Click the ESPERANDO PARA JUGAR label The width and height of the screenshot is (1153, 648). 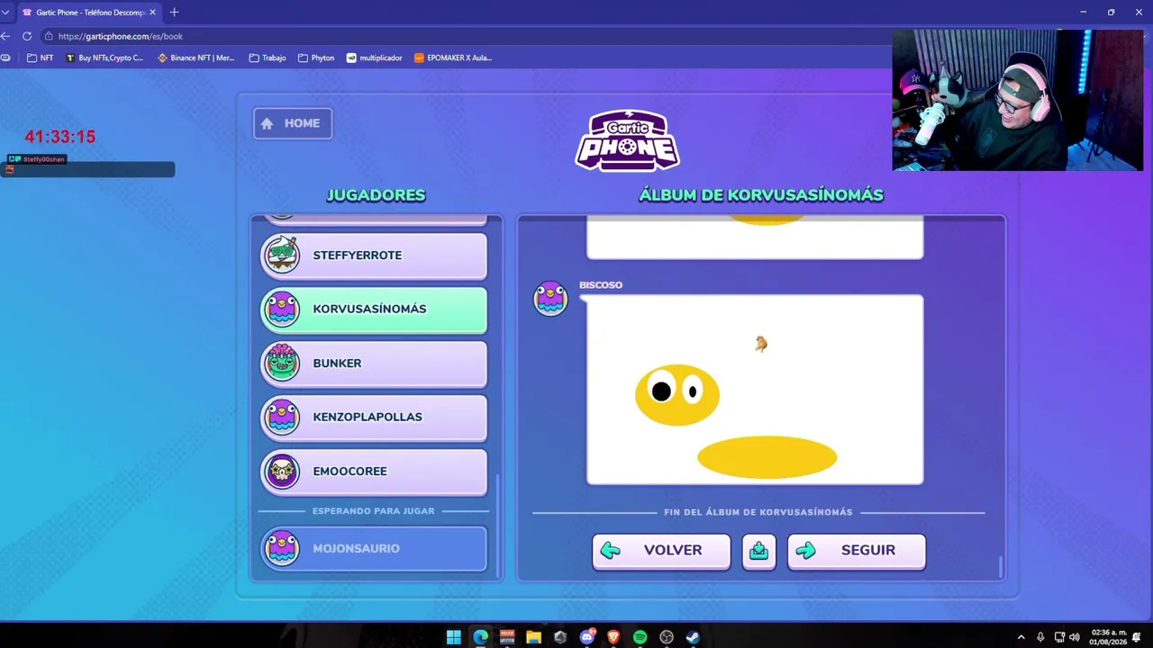click(374, 511)
